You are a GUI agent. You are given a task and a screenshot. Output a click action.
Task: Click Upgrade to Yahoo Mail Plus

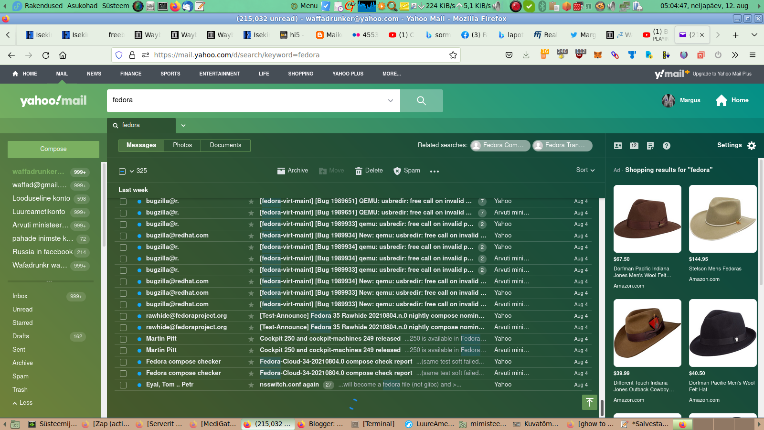point(722,74)
